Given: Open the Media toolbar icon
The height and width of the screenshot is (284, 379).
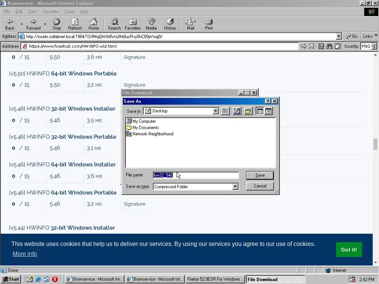Looking at the screenshot, I should [x=151, y=24].
